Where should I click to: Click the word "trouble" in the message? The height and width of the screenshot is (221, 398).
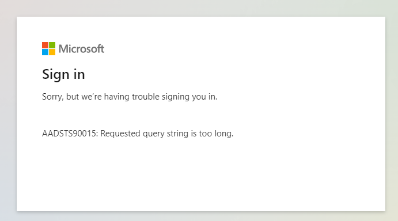tap(146, 97)
